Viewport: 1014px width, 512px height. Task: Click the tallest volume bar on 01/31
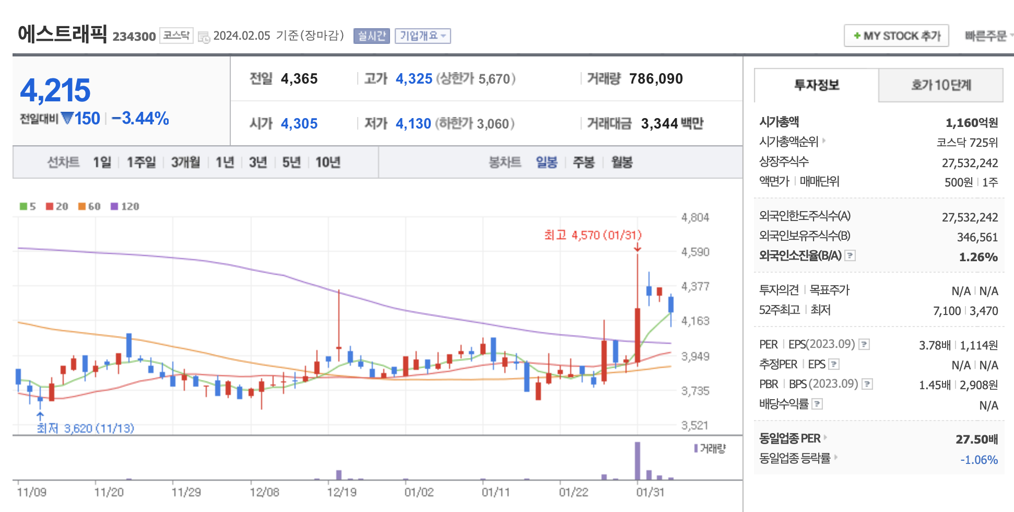click(x=638, y=461)
